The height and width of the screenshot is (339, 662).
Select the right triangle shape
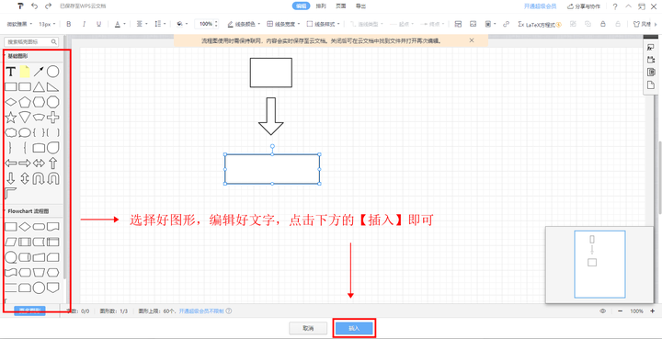[52, 87]
